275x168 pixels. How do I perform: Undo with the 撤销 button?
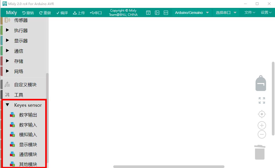(x=28, y=13)
